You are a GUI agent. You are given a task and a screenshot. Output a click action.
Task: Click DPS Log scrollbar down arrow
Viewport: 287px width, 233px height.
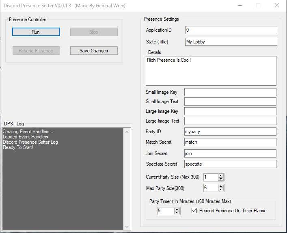coord(127,227)
